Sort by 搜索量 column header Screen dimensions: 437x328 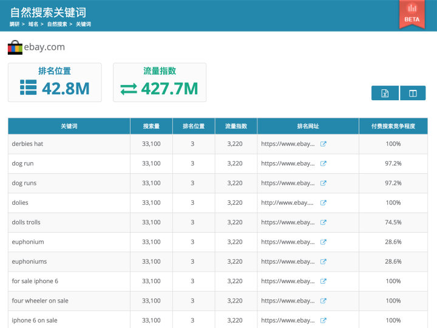coord(151,126)
